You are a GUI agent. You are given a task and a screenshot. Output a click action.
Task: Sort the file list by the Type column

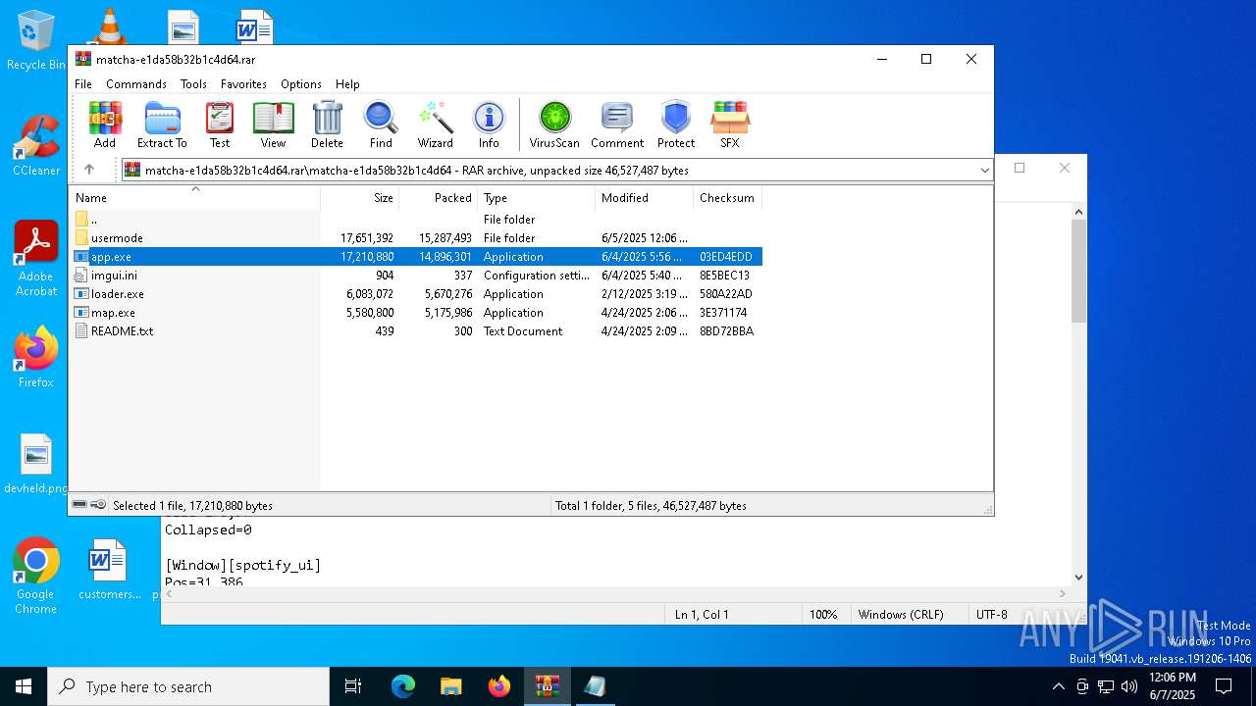(x=537, y=198)
